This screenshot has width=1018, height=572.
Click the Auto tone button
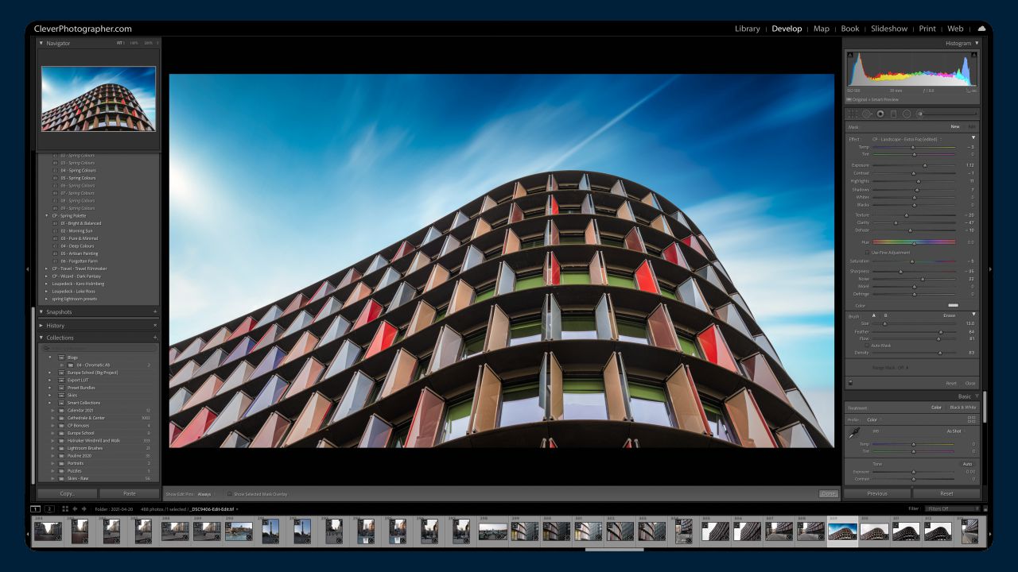tap(967, 464)
